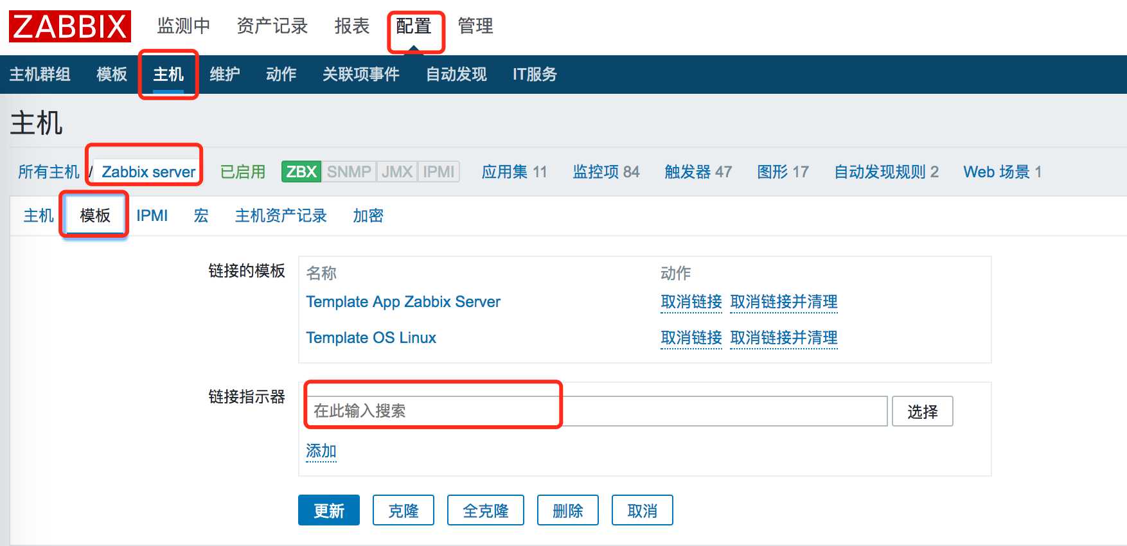Click the IPMI availability badge
The height and width of the screenshot is (546, 1127).
[x=439, y=172]
